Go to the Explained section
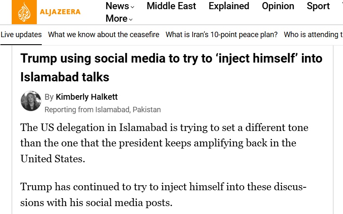The image size is (343, 214). click(x=229, y=6)
